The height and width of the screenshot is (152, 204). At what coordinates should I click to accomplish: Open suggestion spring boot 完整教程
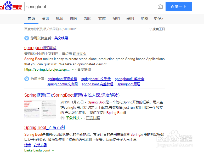click(x=98, y=84)
